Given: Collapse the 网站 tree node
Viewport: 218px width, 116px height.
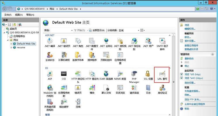Looking at the screenshot, I should tap(8, 40).
